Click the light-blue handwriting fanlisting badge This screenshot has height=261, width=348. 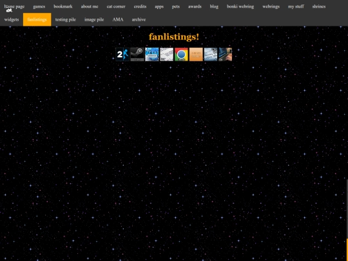(x=211, y=54)
